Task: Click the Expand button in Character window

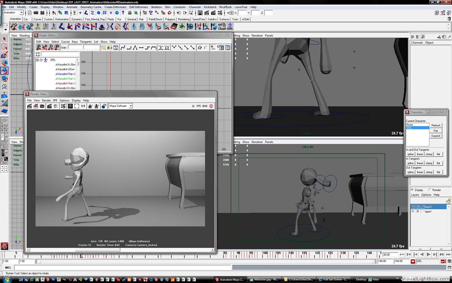Action: pyautogui.click(x=436, y=136)
